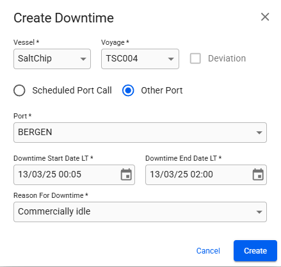
Task: Click the Downtime End Date text 13/03/25 02:00
Action: click(x=181, y=174)
